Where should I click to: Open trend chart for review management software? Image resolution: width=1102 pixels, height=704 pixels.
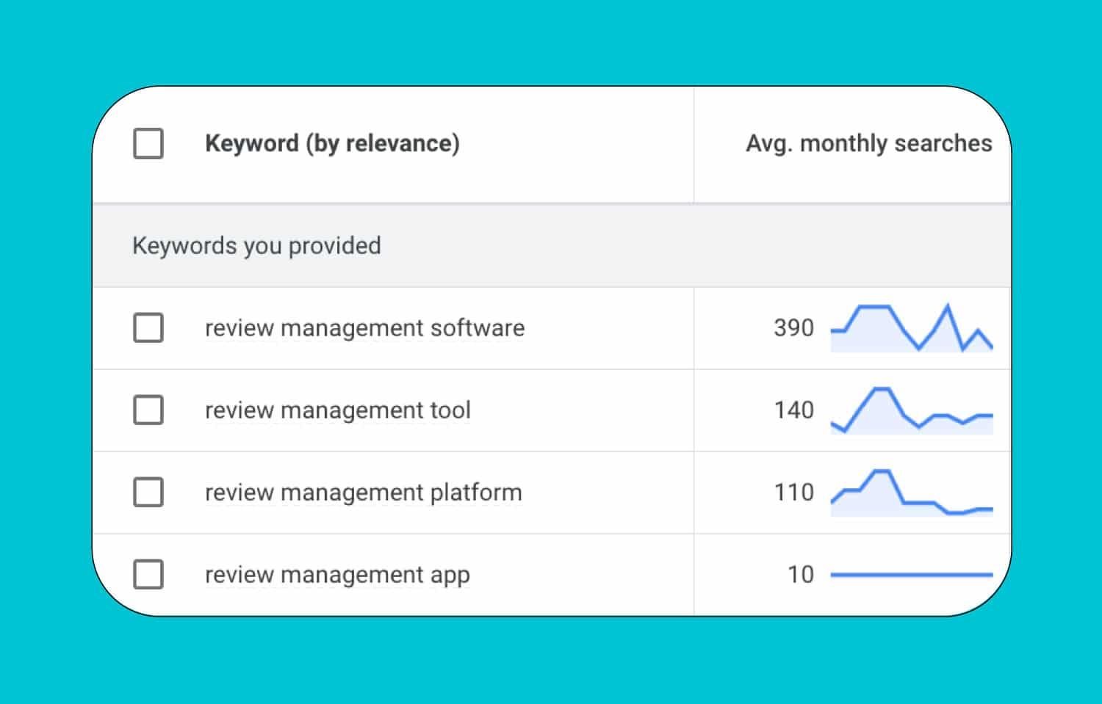point(912,327)
